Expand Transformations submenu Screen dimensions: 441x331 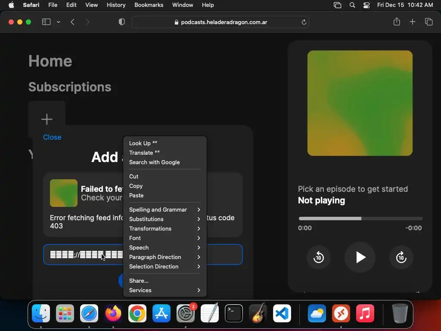click(x=165, y=228)
